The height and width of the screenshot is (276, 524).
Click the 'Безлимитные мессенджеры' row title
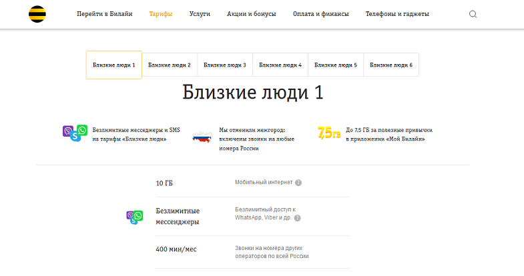[x=178, y=216]
